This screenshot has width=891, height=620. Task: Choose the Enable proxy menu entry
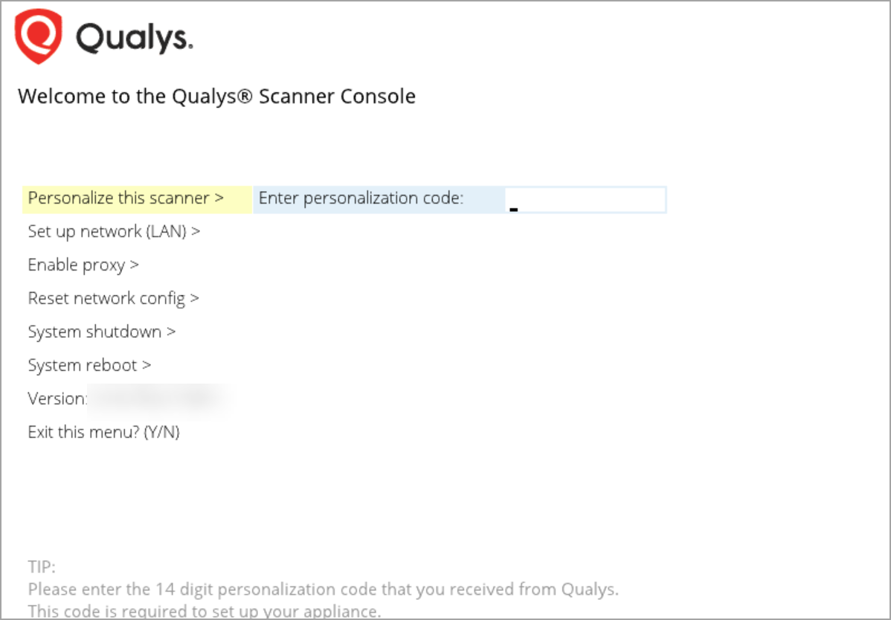pos(83,265)
